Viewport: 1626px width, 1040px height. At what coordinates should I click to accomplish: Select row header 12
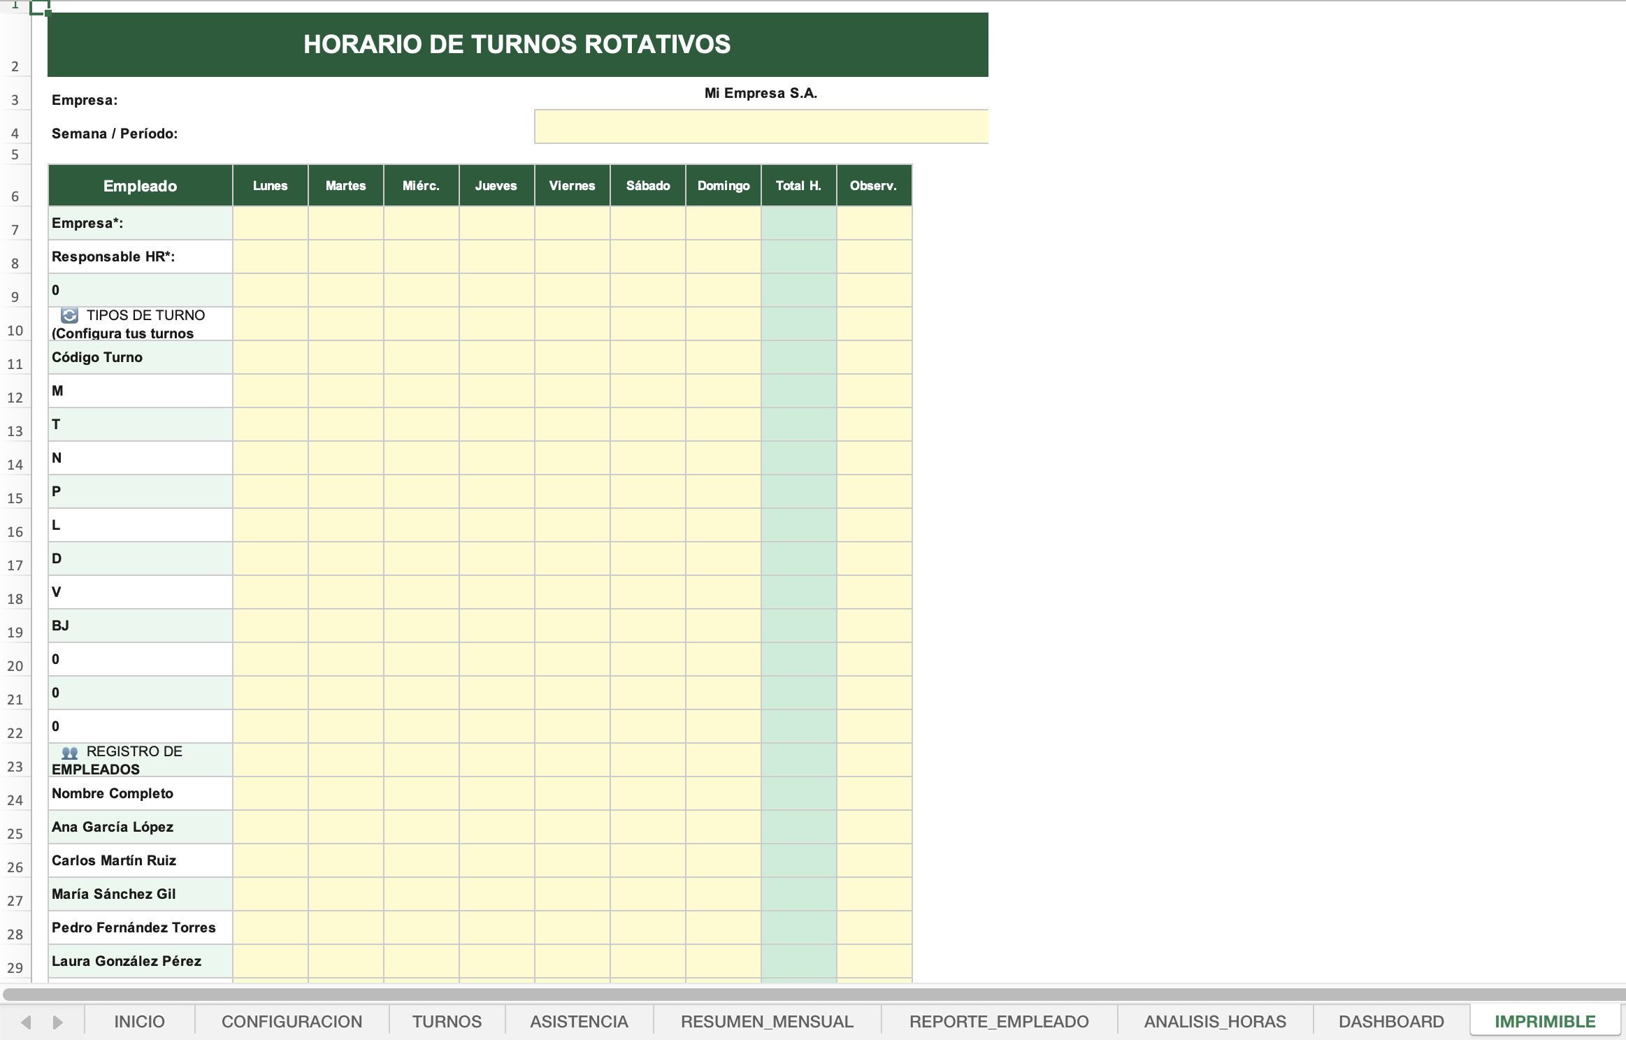click(15, 391)
